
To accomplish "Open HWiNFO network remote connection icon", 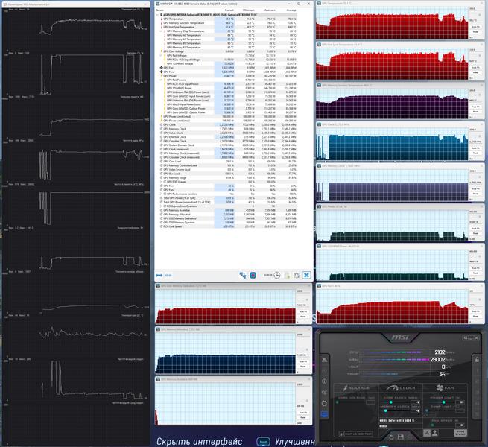I will coord(243,275).
